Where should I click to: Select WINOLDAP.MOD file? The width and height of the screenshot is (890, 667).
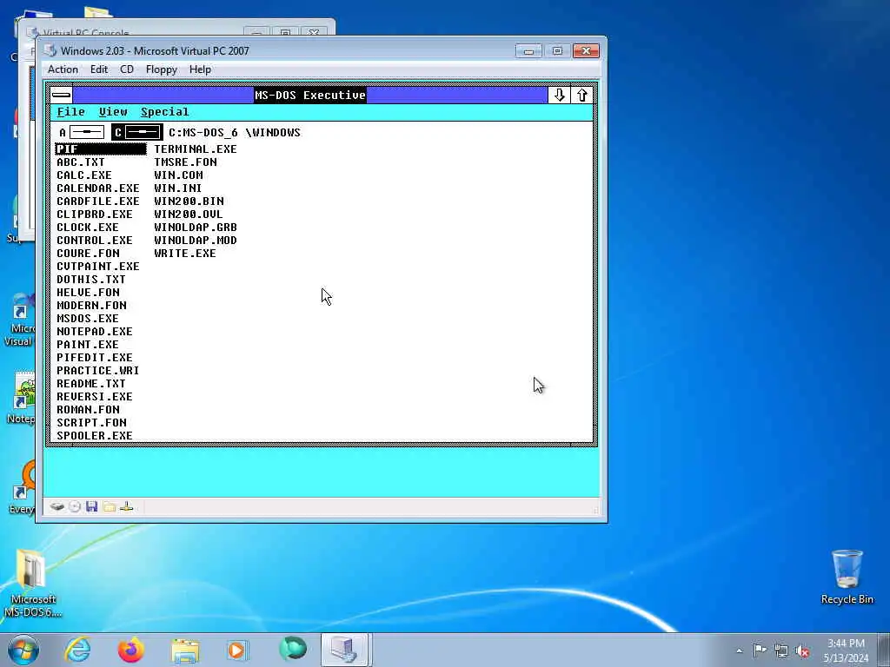196,241
